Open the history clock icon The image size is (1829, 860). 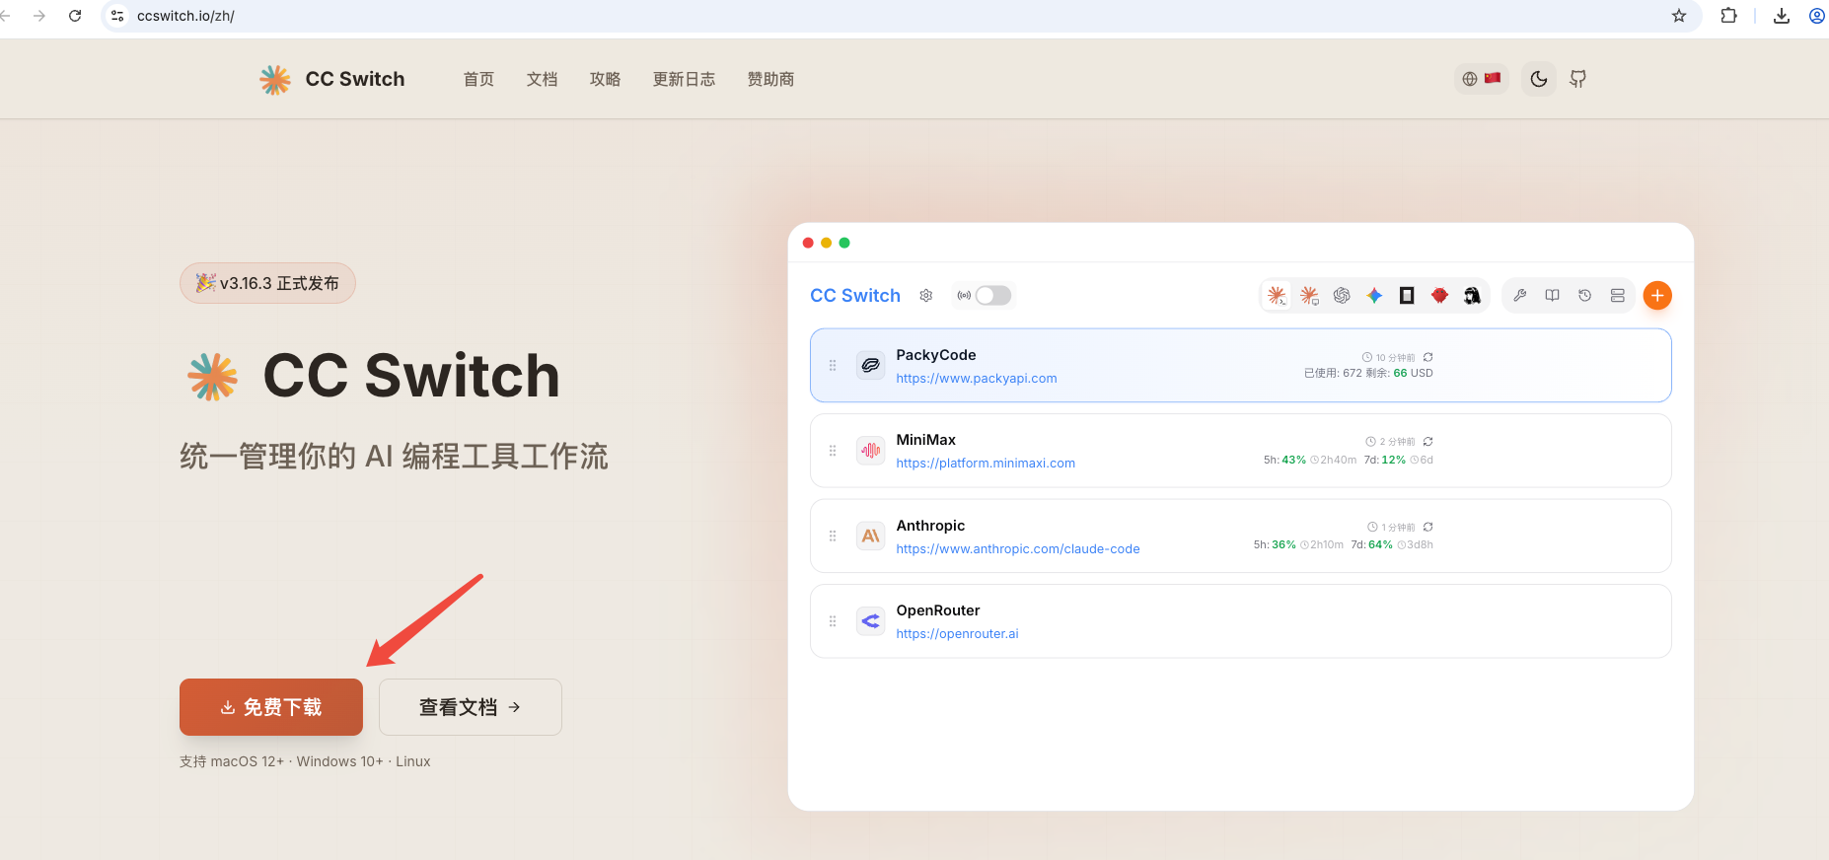click(1584, 295)
